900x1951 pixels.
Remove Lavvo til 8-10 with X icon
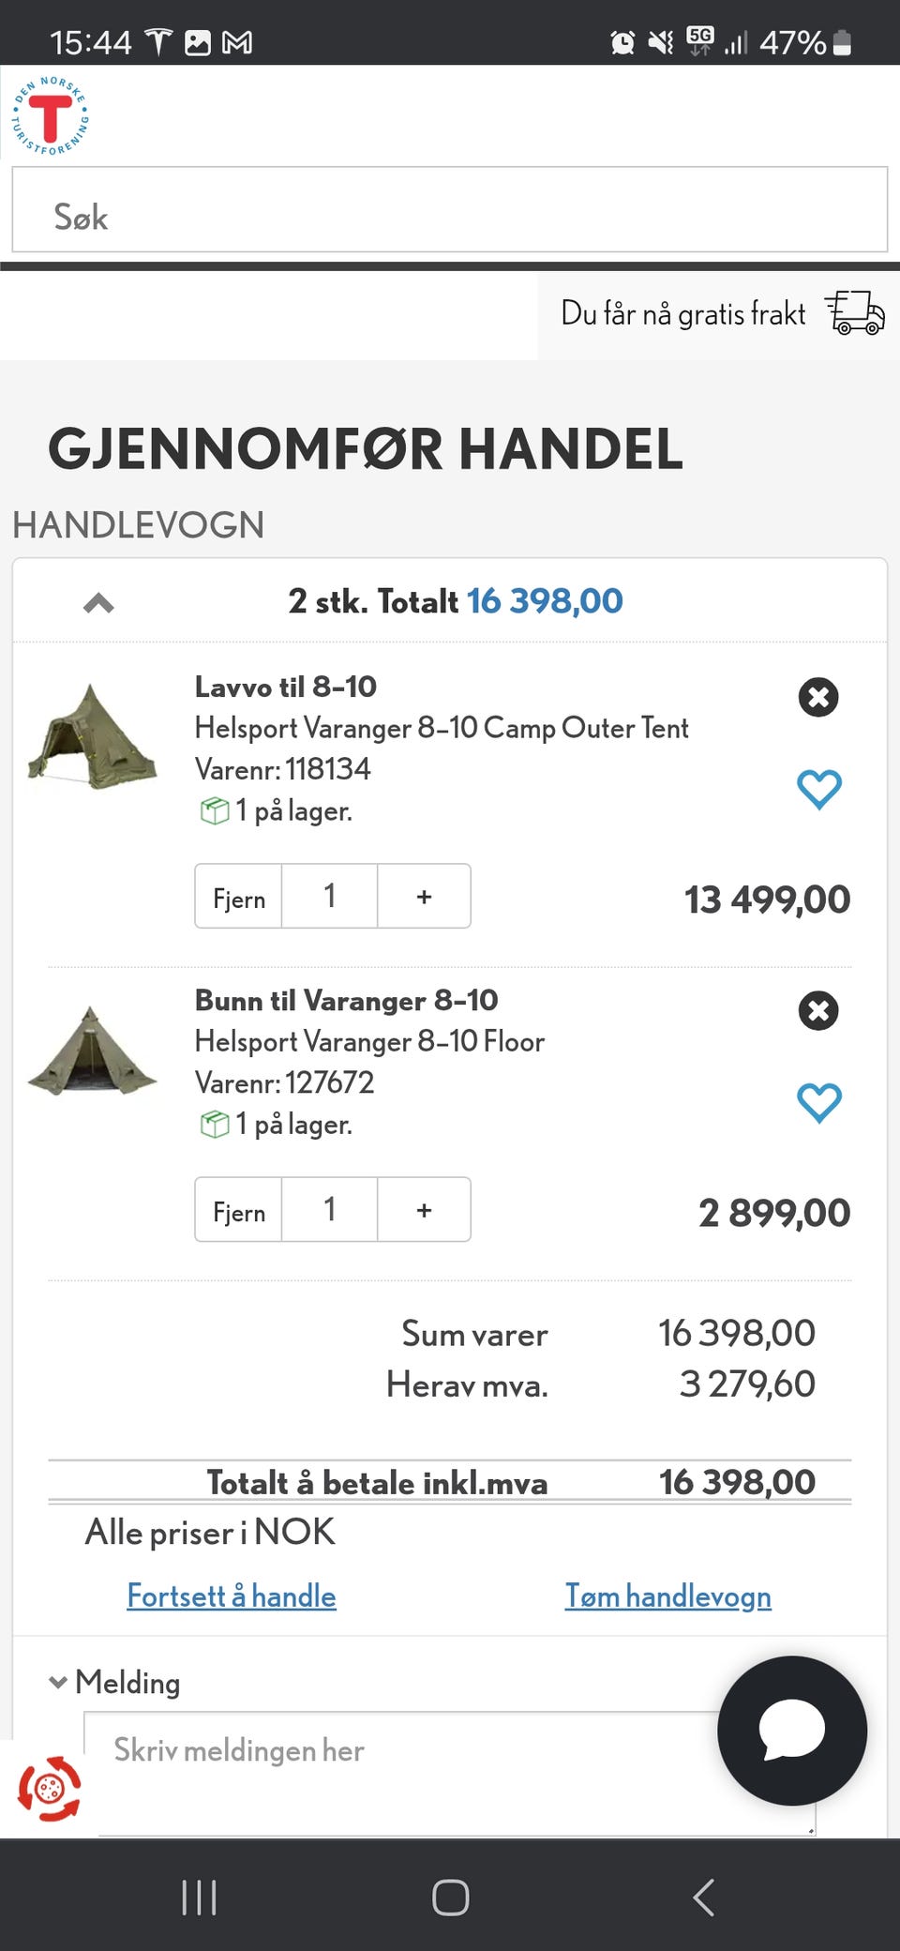(817, 697)
